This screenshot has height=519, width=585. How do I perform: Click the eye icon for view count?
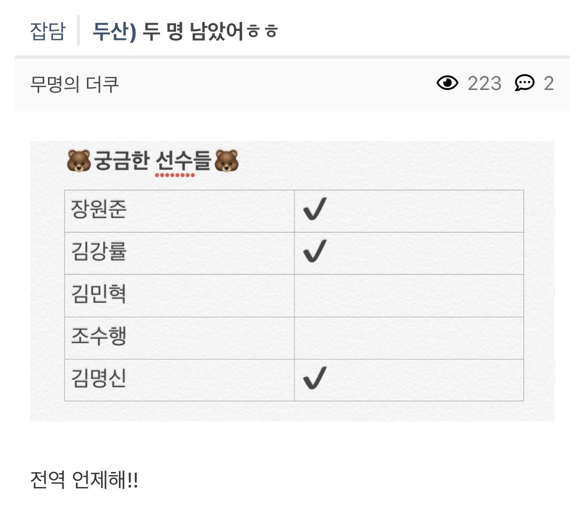click(x=447, y=83)
